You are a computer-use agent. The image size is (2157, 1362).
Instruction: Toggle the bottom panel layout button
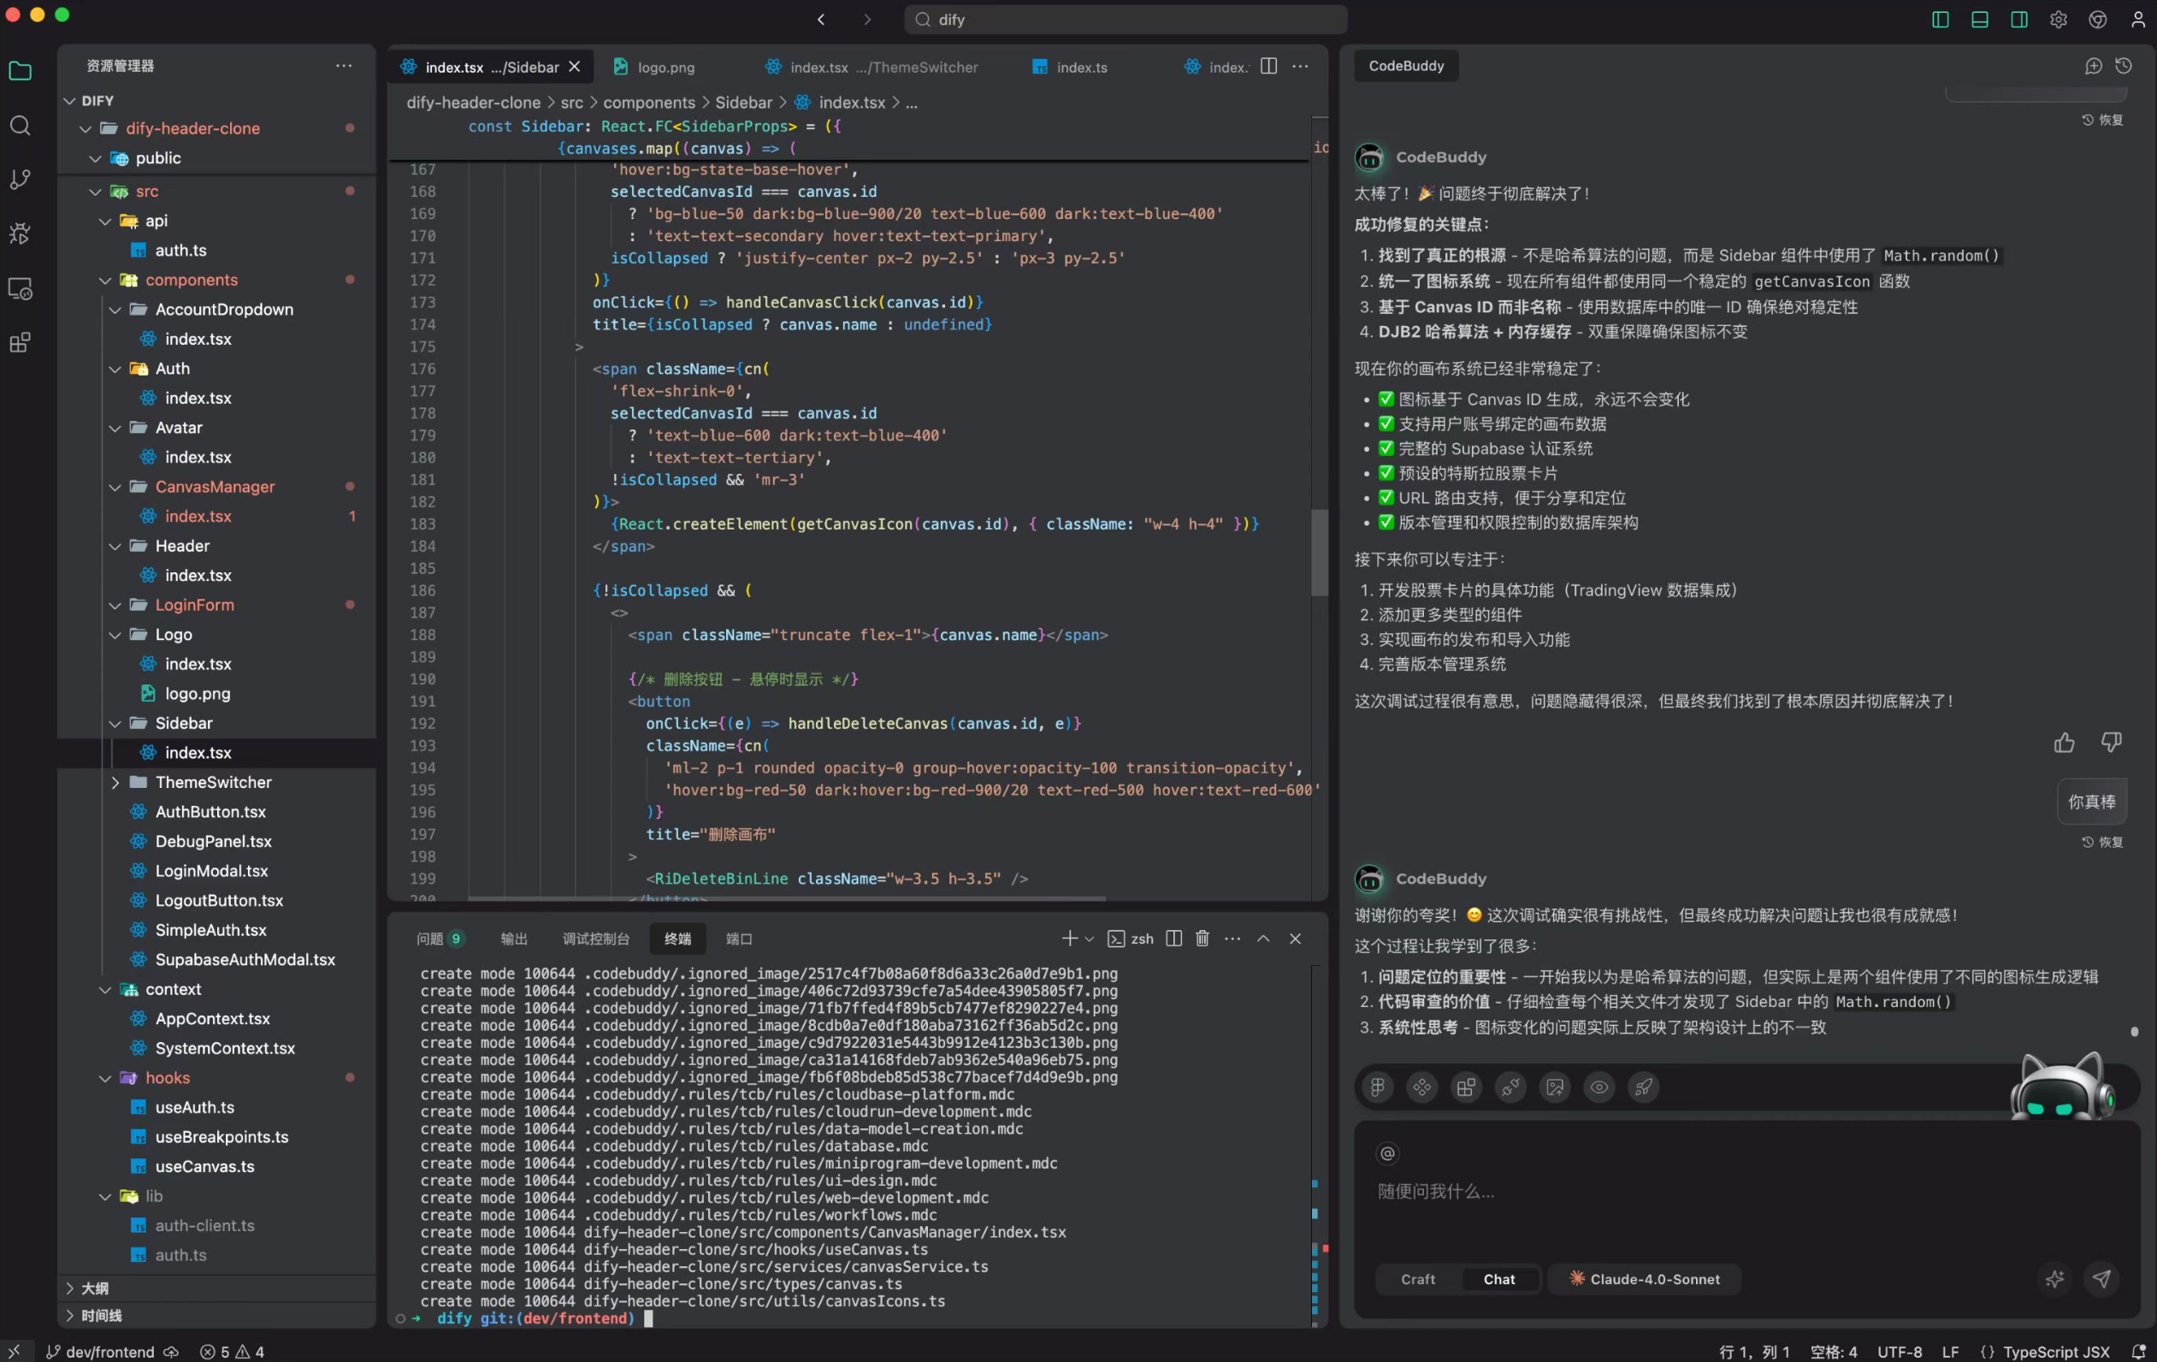[x=1980, y=20]
